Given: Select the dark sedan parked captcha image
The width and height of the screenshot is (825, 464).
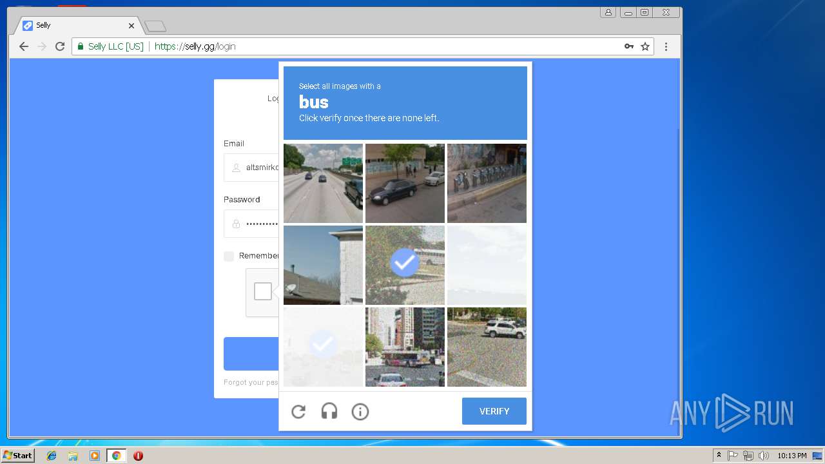Looking at the screenshot, I should pyautogui.click(x=405, y=183).
